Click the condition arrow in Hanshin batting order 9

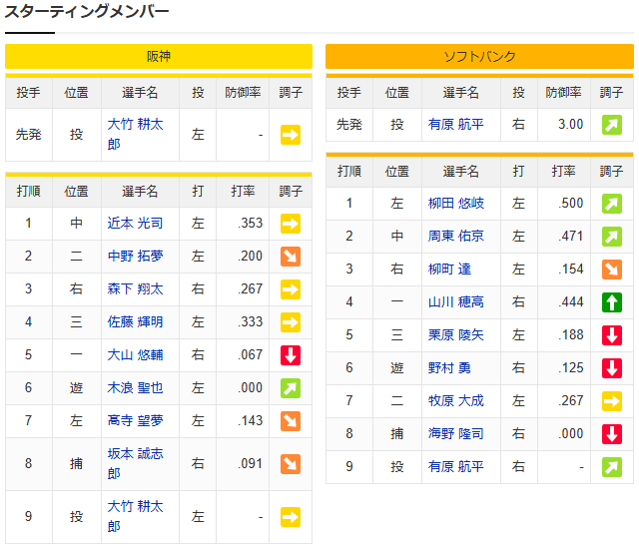(291, 517)
